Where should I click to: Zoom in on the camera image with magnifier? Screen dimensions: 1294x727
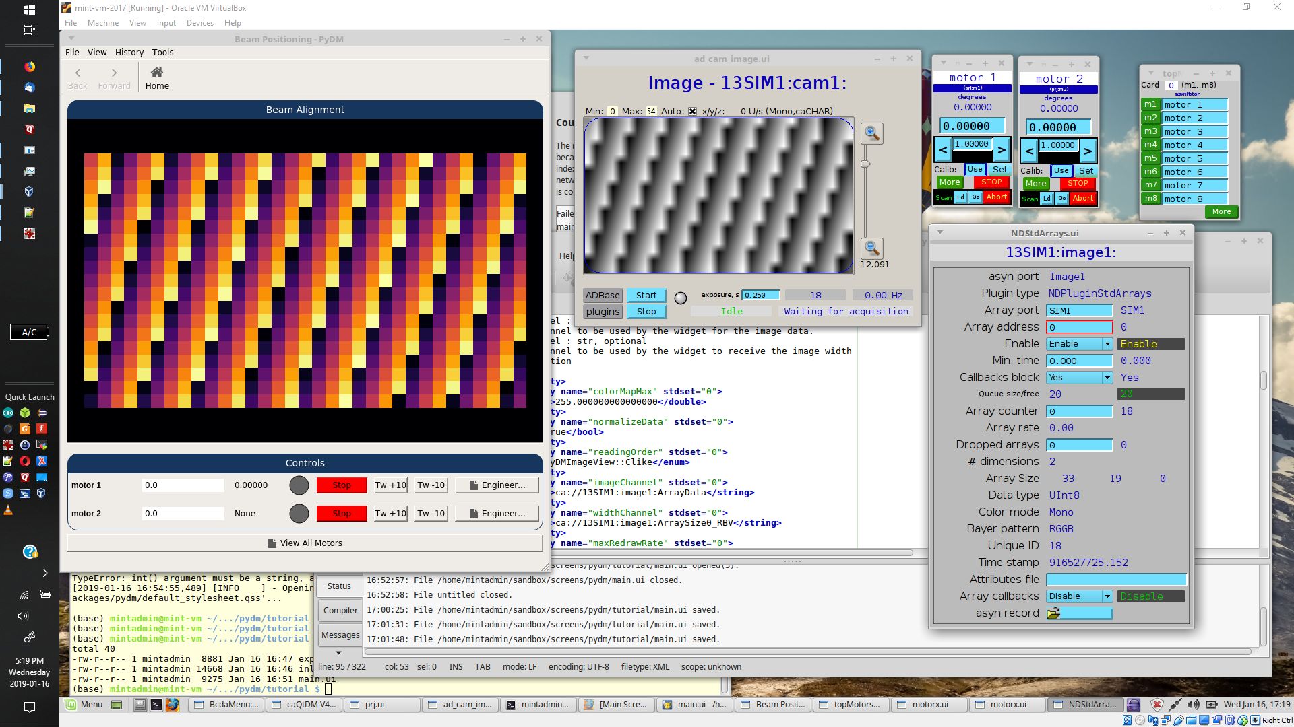point(871,133)
